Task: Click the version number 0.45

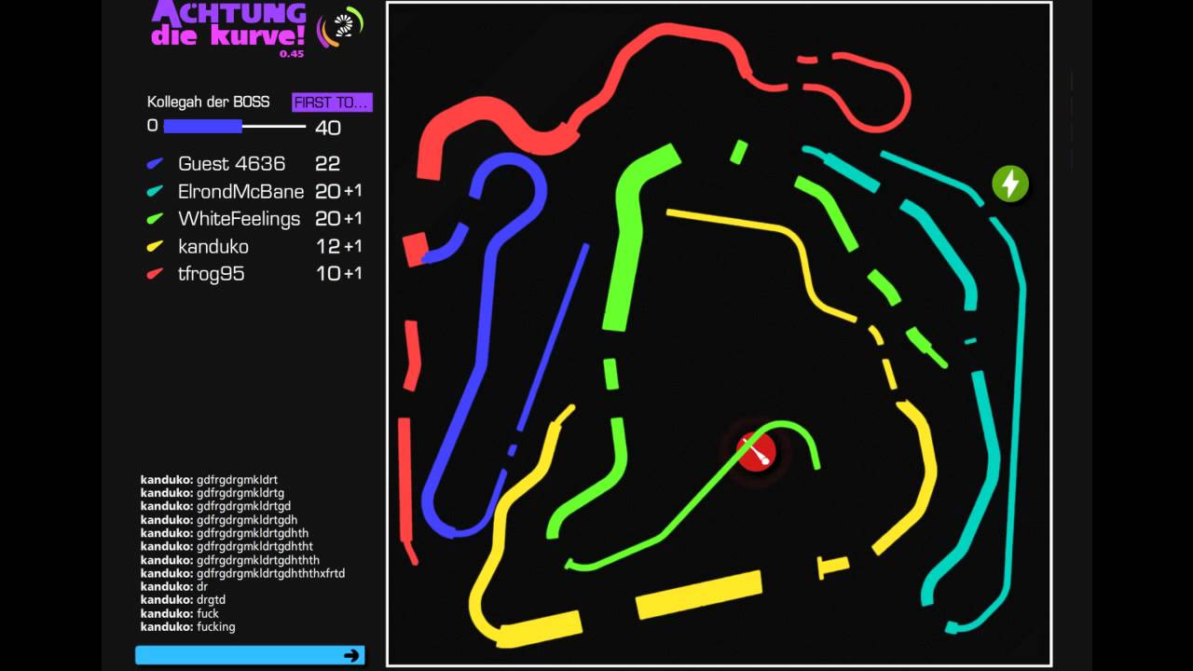Action: click(x=292, y=53)
